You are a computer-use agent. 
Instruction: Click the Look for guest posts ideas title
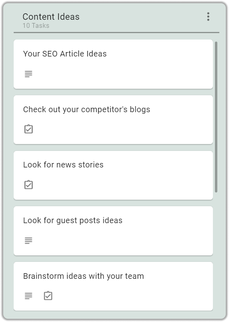(x=72, y=221)
